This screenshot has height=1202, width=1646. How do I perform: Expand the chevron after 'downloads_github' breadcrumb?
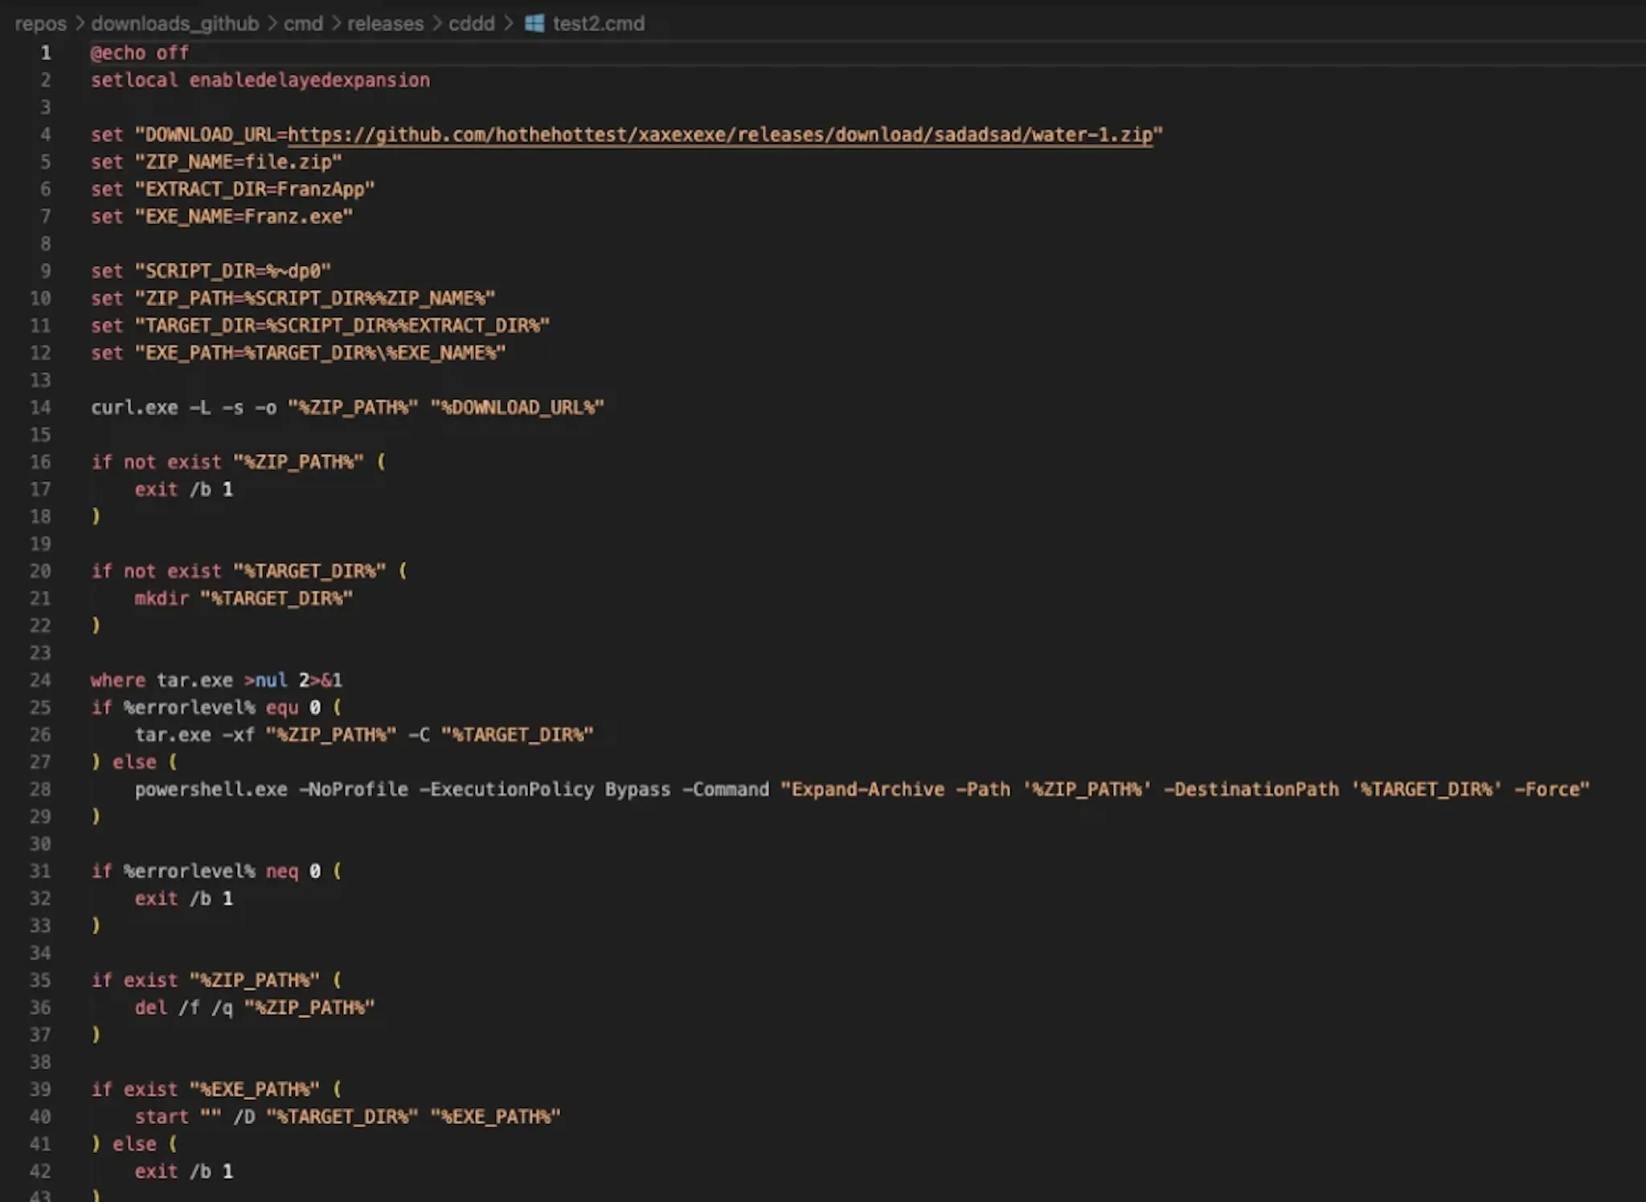(x=272, y=23)
